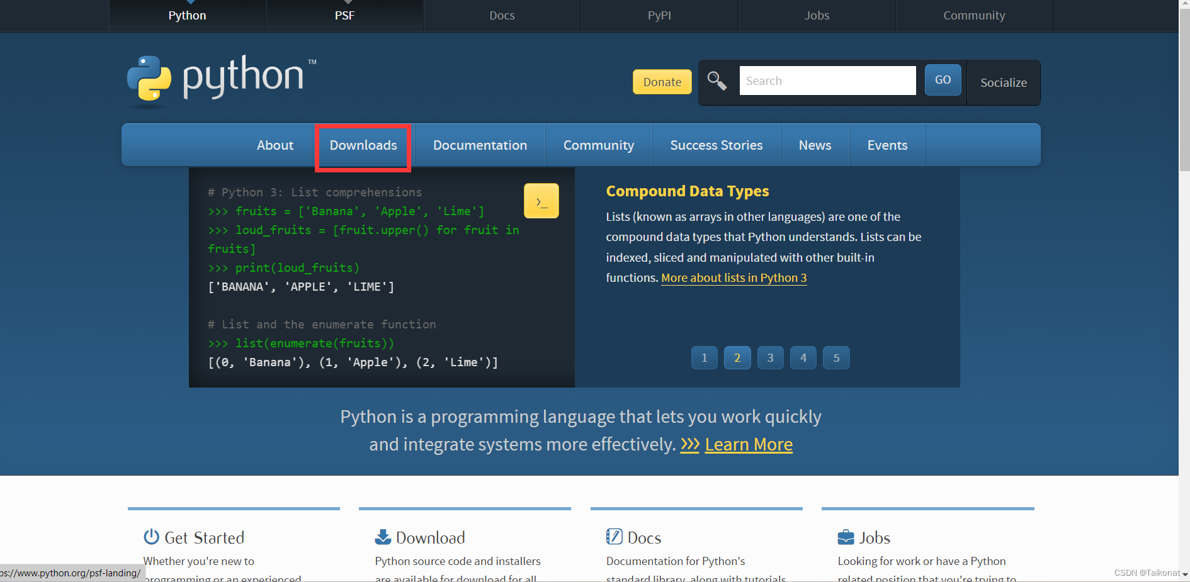
Task: Click the scrollbar down arrow
Action: click(x=1184, y=575)
